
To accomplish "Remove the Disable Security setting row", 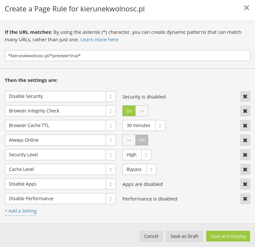I will click(245, 97).
